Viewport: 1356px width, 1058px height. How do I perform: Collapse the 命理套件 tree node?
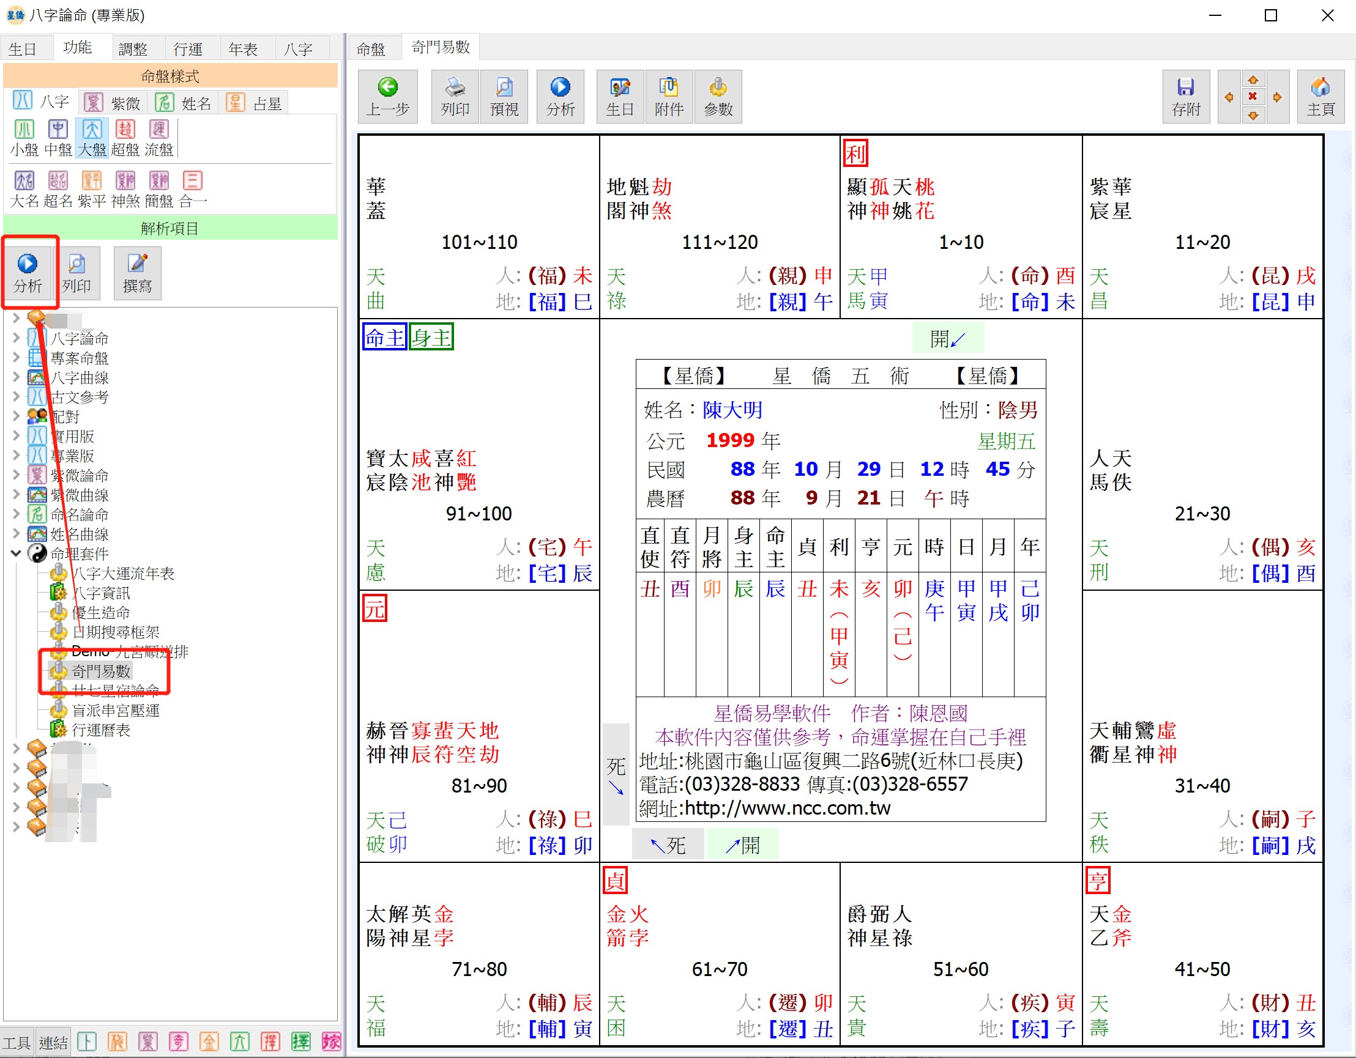tap(16, 553)
